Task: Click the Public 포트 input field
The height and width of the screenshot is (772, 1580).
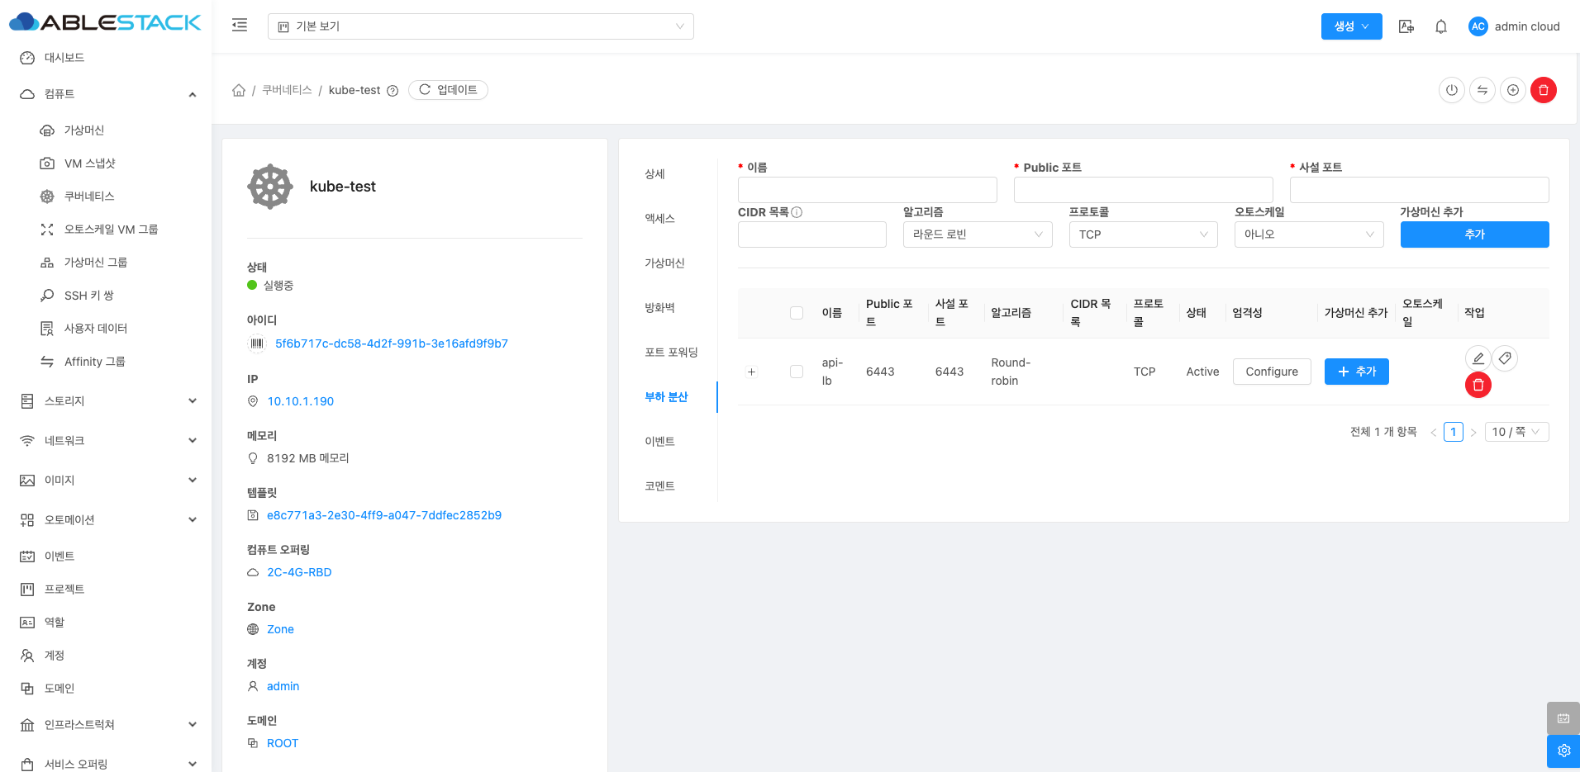Action: [x=1143, y=190]
